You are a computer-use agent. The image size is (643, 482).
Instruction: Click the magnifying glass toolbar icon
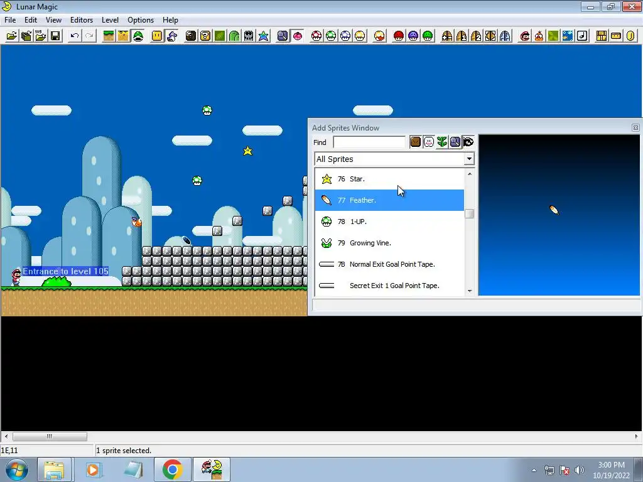pos(283,36)
